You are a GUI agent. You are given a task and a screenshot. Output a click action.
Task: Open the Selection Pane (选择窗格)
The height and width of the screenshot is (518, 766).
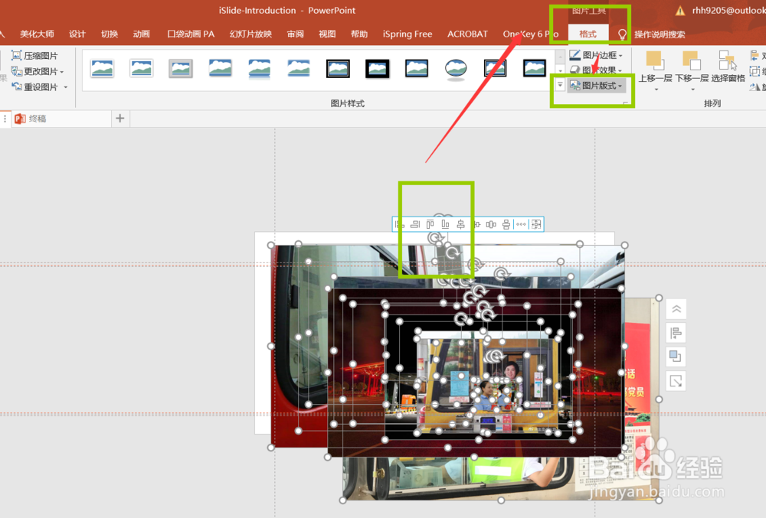[x=728, y=67]
